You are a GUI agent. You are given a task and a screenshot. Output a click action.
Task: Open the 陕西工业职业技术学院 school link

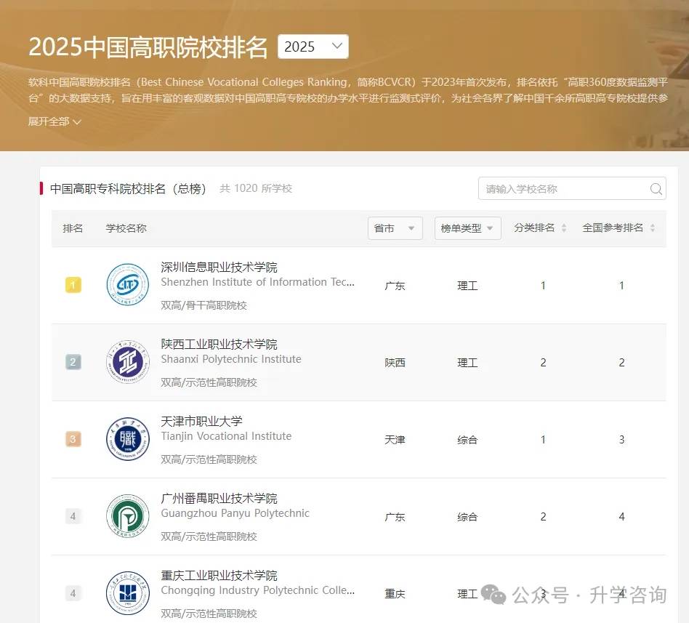pos(219,345)
